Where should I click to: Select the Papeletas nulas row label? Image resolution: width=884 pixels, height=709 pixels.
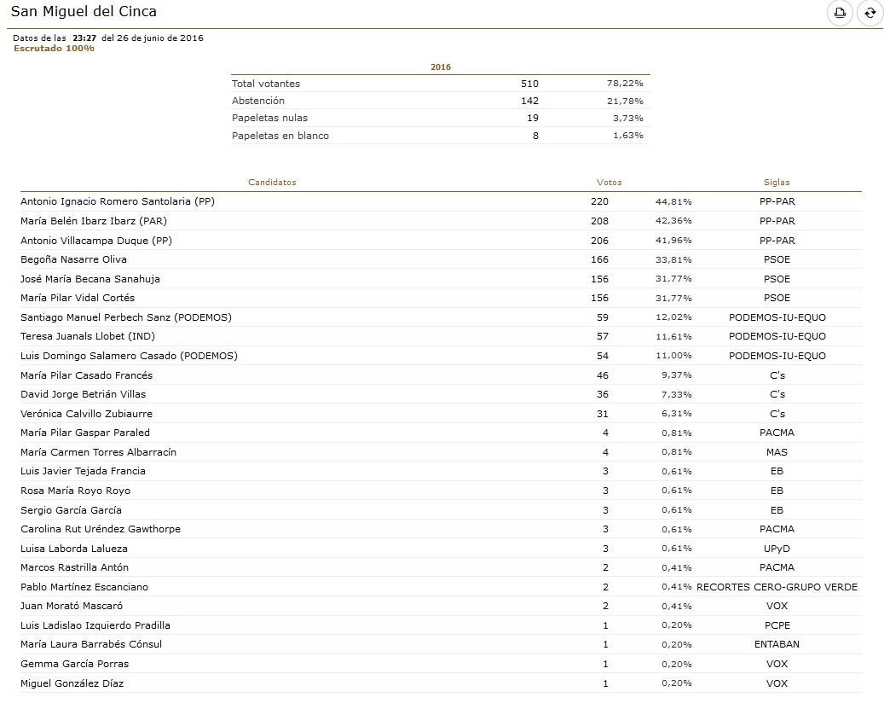coord(269,118)
